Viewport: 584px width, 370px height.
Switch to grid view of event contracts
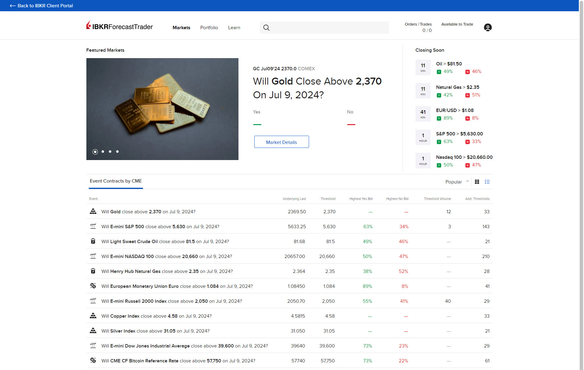[477, 182]
